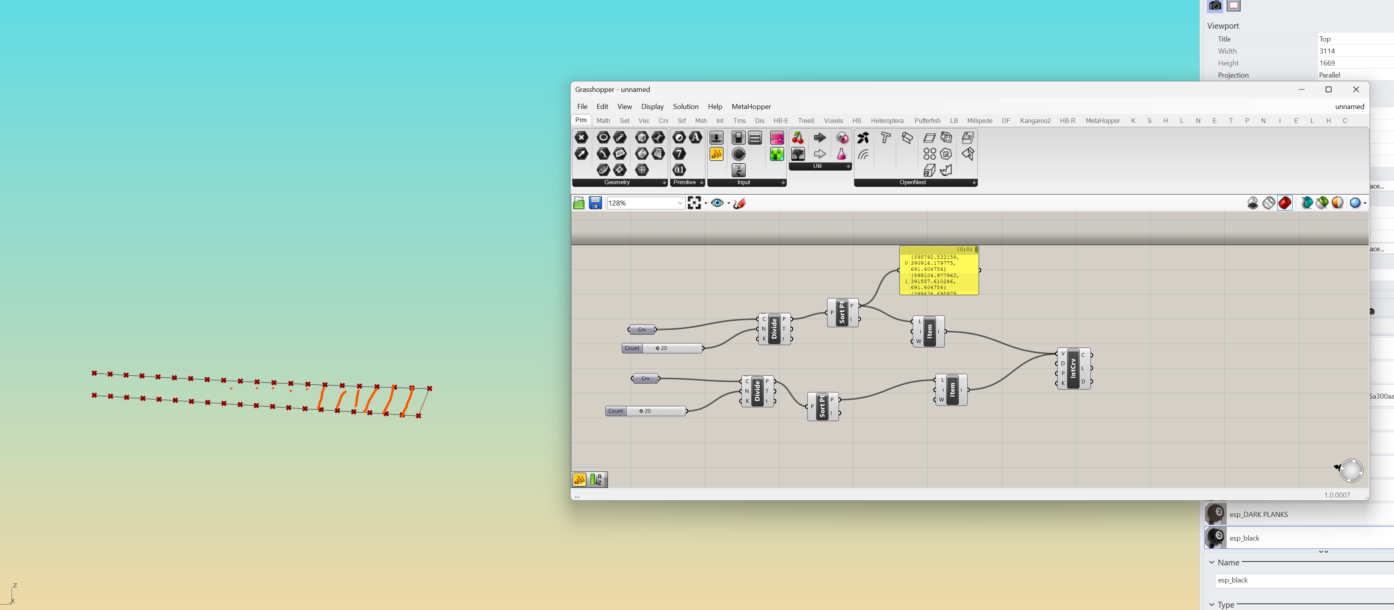Screen dimensions: 1394x610
Task: Click the Save document floppy icon
Action: pyautogui.click(x=595, y=203)
